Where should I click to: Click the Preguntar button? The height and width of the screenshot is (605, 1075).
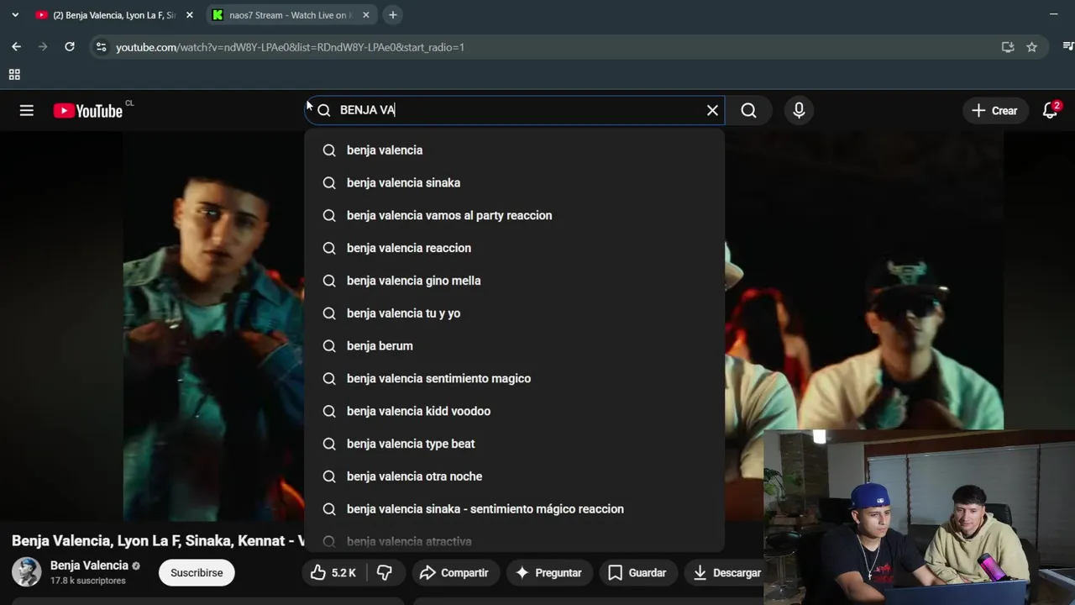click(x=548, y=573)
